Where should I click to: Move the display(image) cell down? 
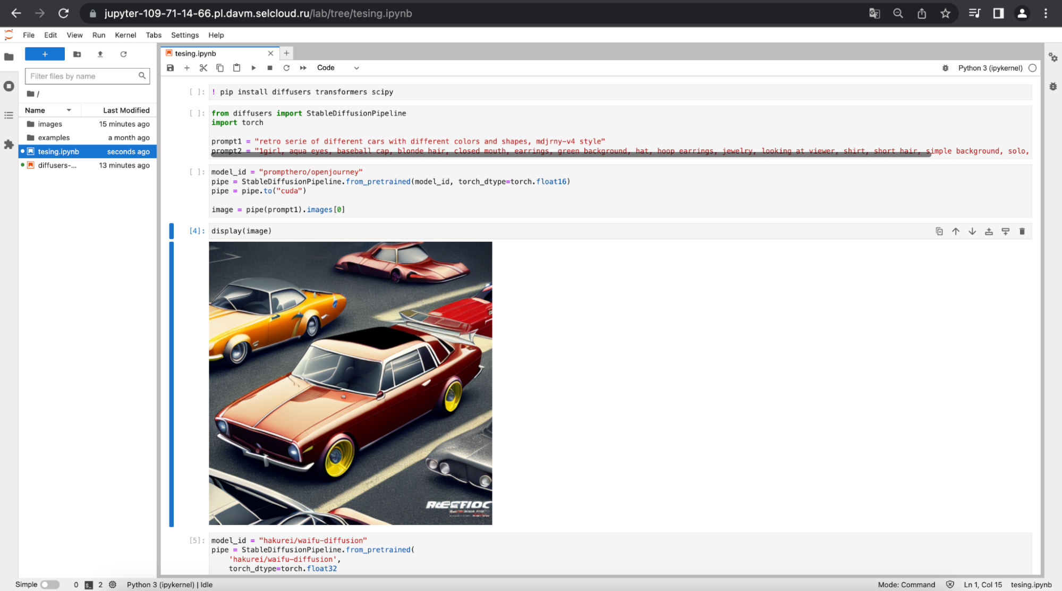tap(972, 231)
